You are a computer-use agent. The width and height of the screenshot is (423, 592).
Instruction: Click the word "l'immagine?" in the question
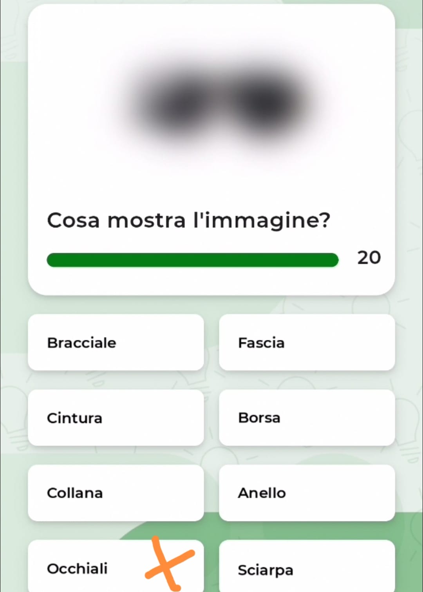262,220
